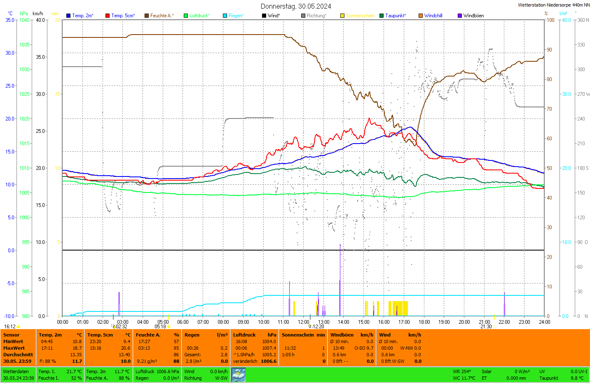Toggle the gray Richtung legend box

pyautogui.click(x=303, y=16)
